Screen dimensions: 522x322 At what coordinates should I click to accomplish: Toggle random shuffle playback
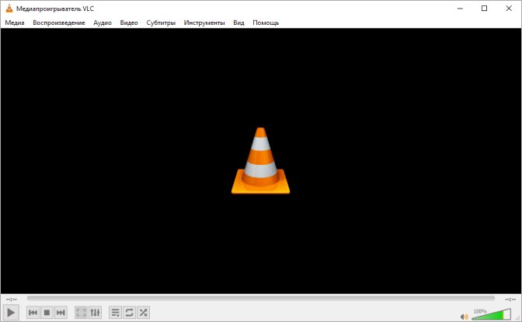143,313
